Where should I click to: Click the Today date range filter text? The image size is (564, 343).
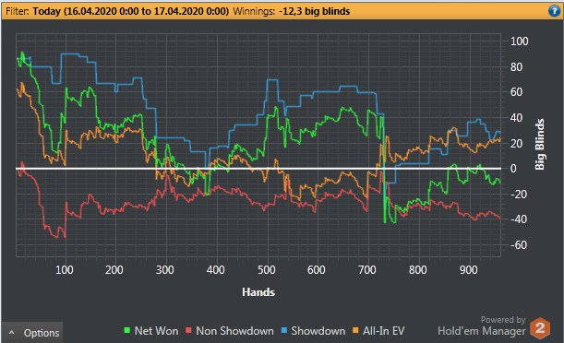point(130,11)
